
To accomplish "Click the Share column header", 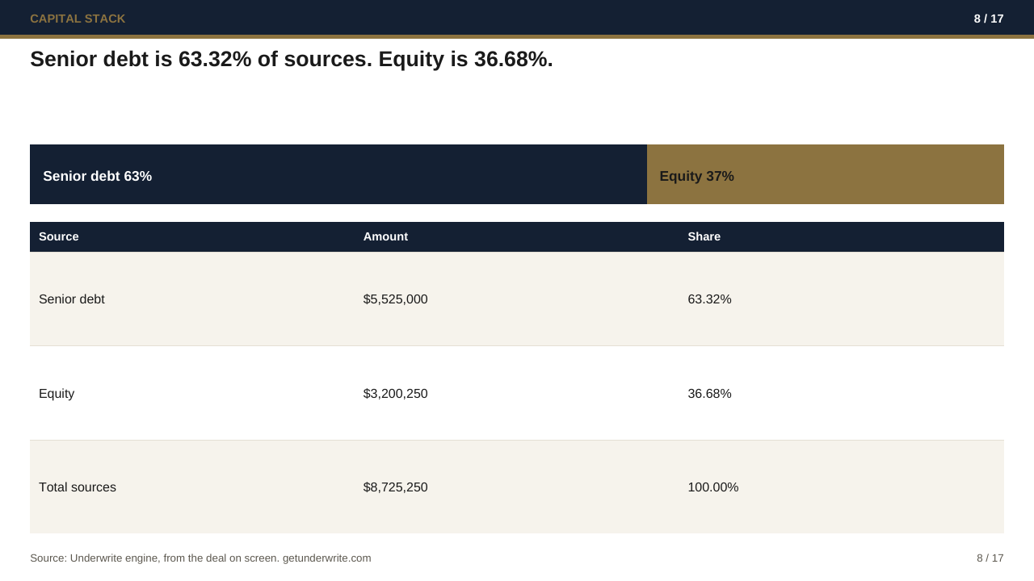I will (704, 236).
